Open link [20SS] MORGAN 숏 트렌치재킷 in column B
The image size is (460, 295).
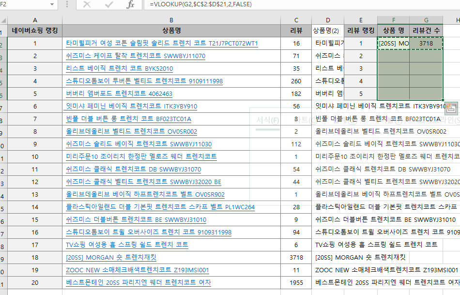tap(111, 257)
